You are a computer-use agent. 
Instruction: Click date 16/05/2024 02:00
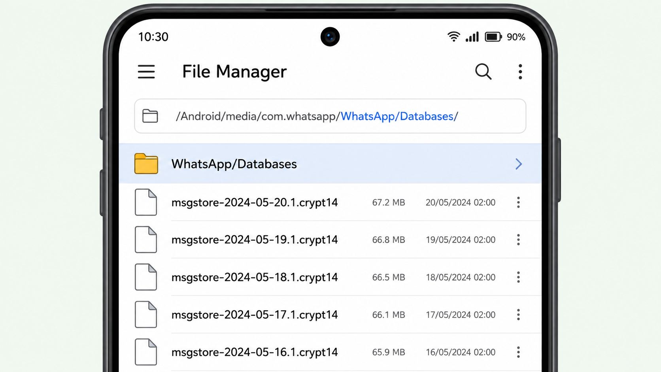click(461, 352)
